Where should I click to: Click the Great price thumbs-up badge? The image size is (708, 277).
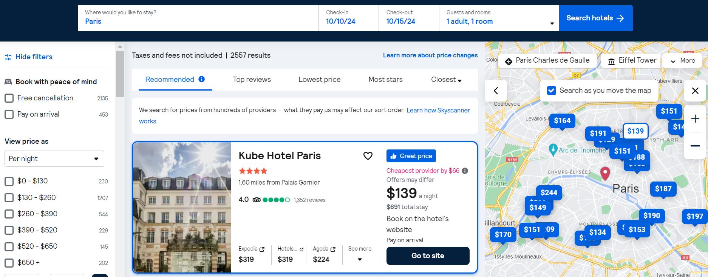[x=411, y=156]
